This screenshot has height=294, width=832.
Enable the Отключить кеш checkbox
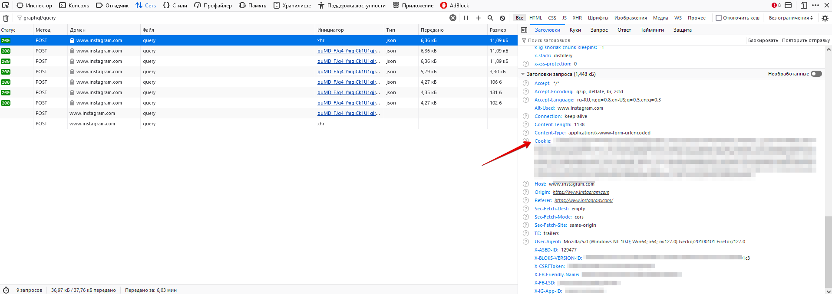click(x=719, y=18)
